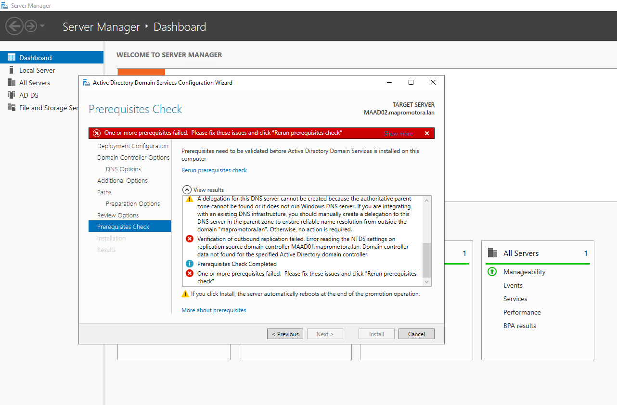The image size is (617, 405).
Task: Click red error icon beside "One or more prerequisites failed" result
Action: click(190, 274)
